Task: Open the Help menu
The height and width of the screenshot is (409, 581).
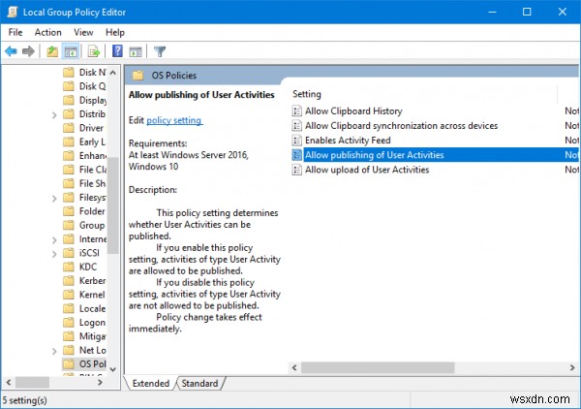Action: pos(115,33)
